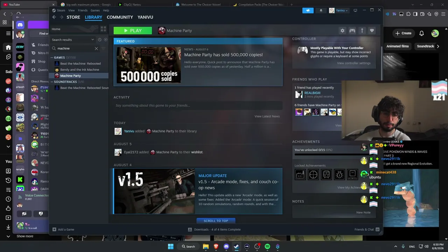Open Steam from the Windows taskbar
The image size is (448, 252).
[x=236, y=246]
